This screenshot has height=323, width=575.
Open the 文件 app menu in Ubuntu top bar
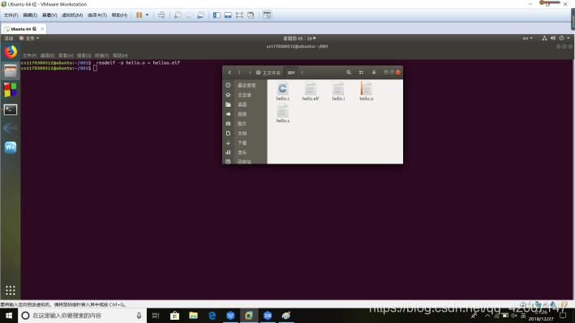(29, 38)
